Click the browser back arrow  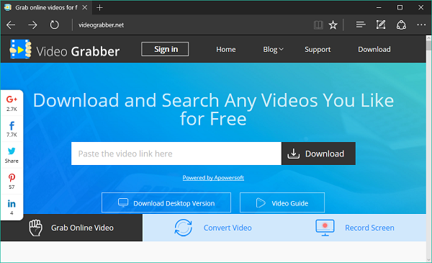[x=11, y=25]
